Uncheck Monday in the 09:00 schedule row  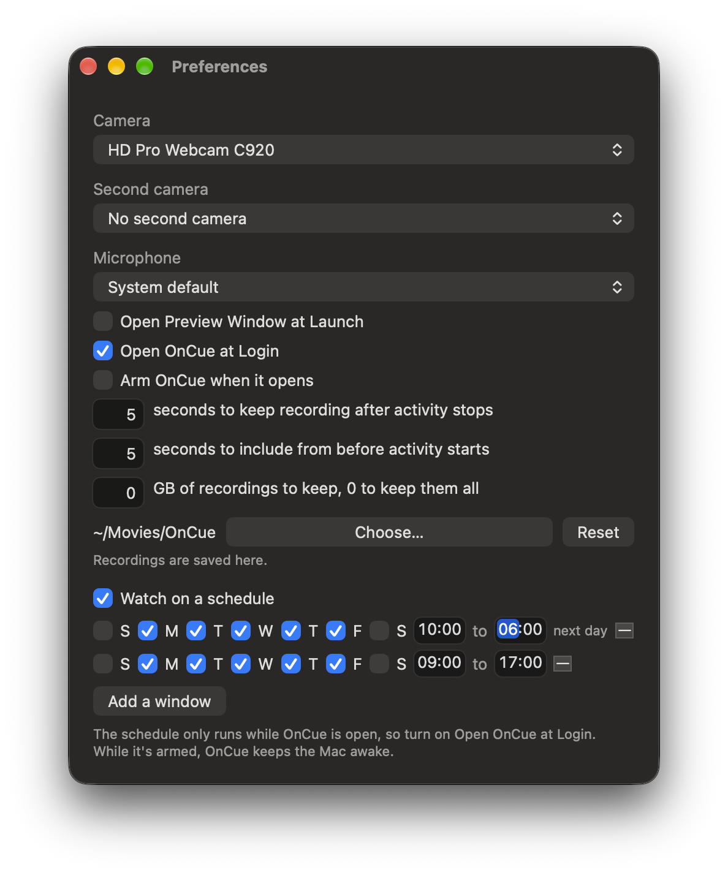click(x=148, y=664)
